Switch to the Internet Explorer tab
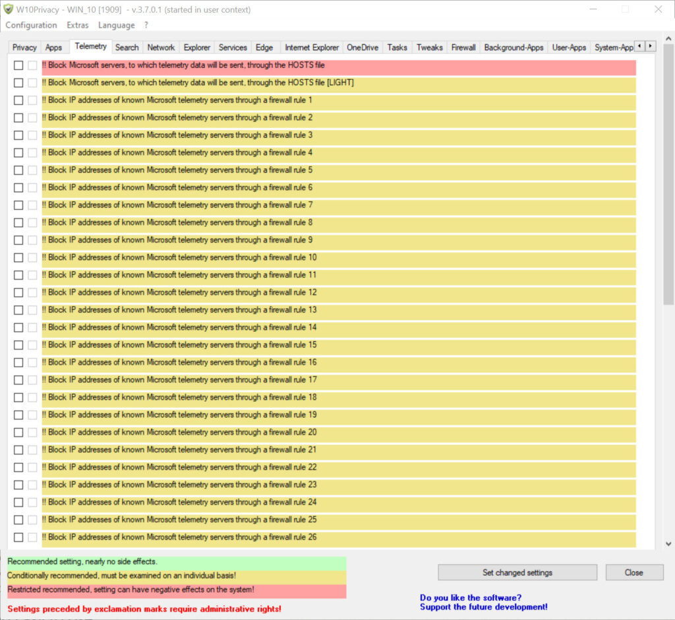675x620 pixels. [x=312, y=47]
